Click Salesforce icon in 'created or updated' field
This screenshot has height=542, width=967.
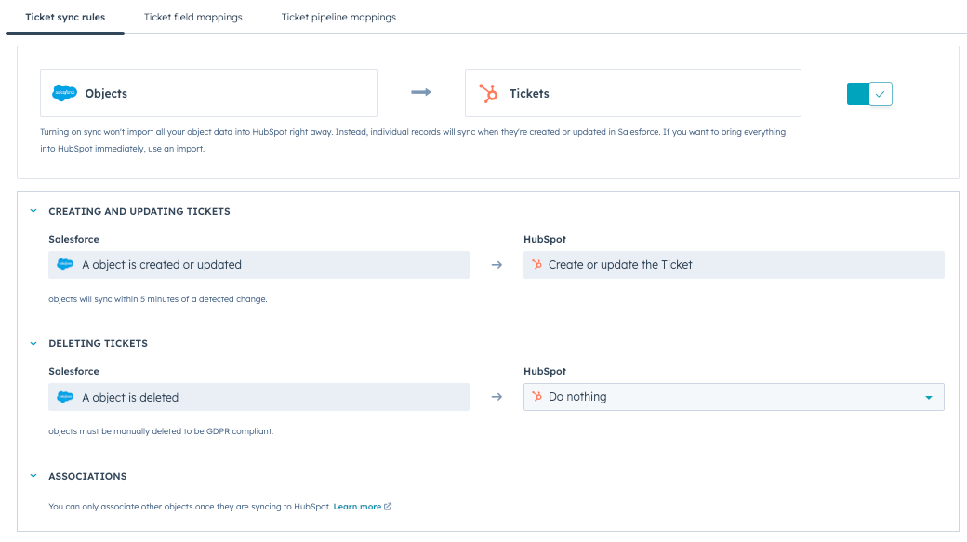(65, 265)
